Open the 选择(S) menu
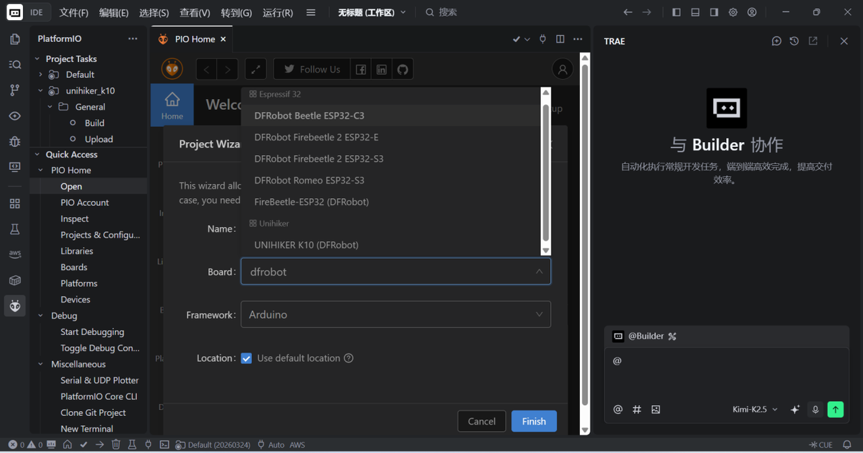 [154, 12]
